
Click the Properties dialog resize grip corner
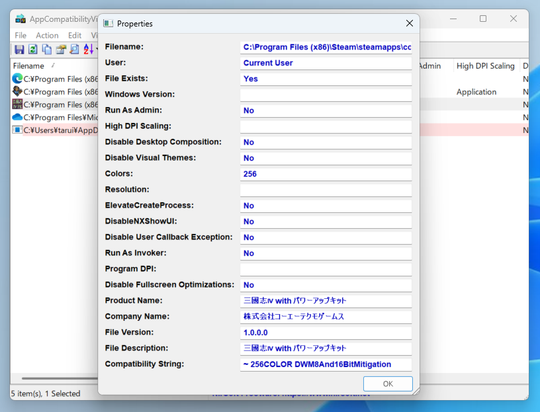(416, 391)
